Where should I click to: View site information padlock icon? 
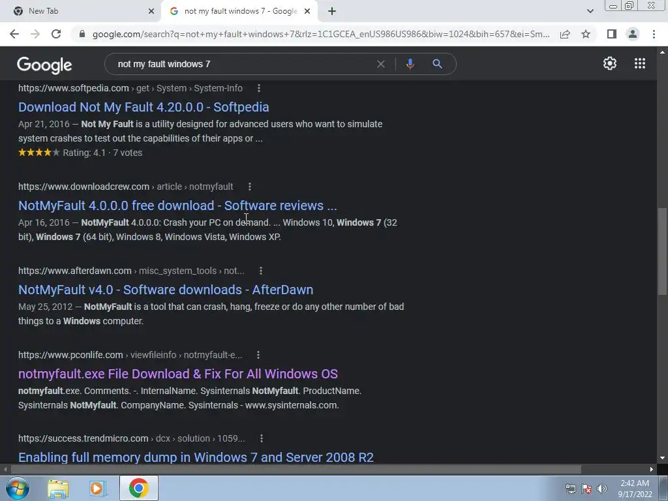[82, 34]
